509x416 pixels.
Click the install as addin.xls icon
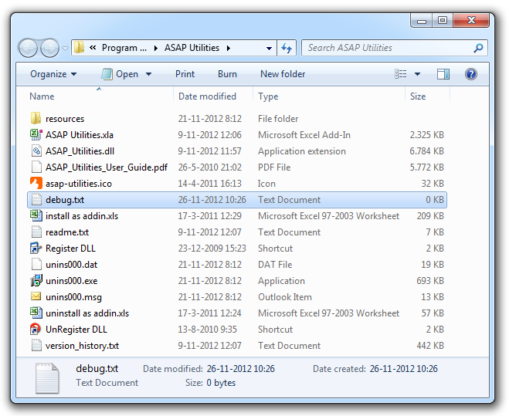point(36,216)
